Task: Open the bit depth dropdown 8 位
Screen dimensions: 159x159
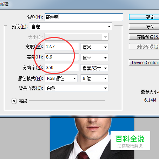Action: click(94, 78)
